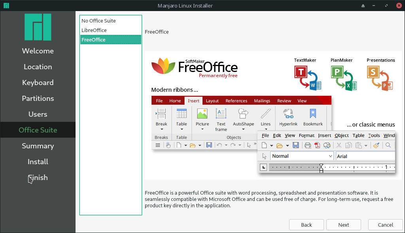Open the Edit menu in classic menus preview
The width and height of the screenshot is (405, 233).
pyautogui.click(x=277, y=135)
